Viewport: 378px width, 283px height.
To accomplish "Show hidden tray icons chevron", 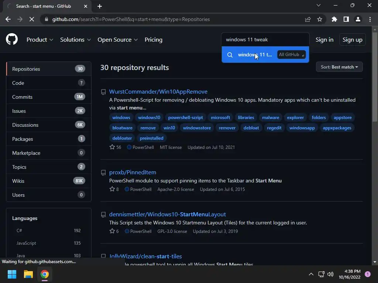I will tap(311, 274).
